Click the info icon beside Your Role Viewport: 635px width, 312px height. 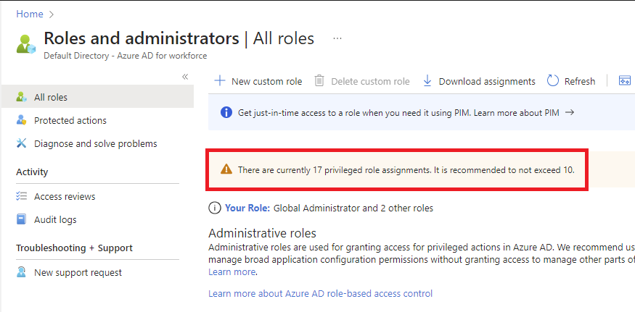tap(215, 208)
